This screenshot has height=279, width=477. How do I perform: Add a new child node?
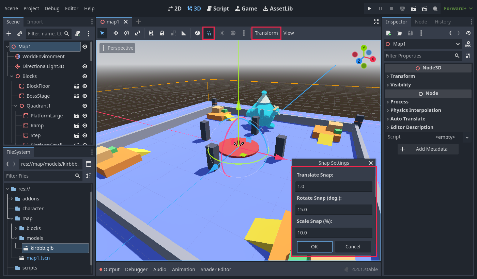coord(9,34)
